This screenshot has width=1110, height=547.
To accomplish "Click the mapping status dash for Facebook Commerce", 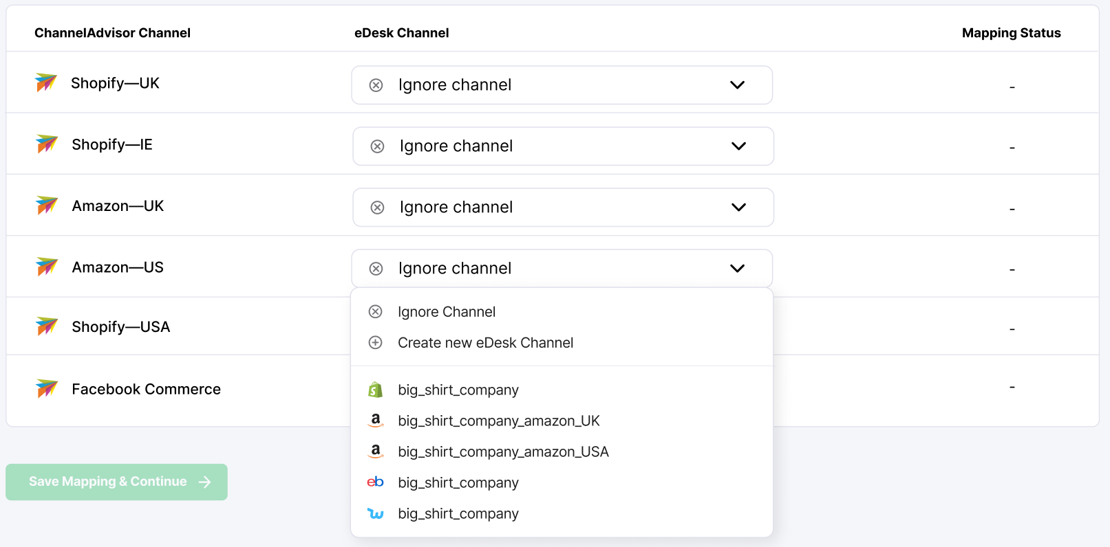I will [1012, 387].
